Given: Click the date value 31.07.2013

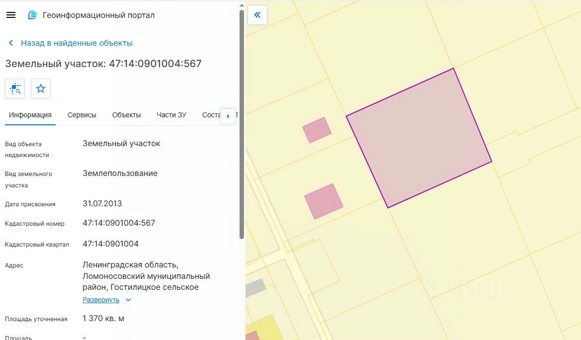Looking at the screenshot, I should (102, 204).
